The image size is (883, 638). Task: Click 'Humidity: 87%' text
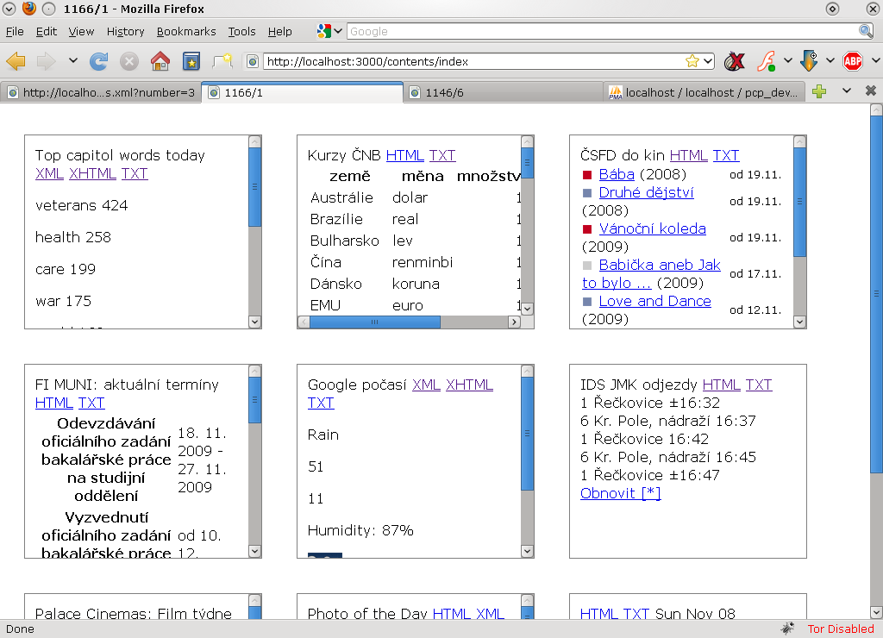[x=360, y=530]
